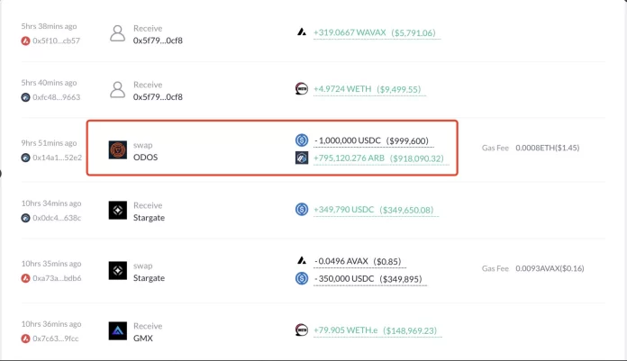Click the WETH token icon beside +4.9724 WETH
The height and width of the screenshot is (361, 627).
pyautogui.click(x=303, y=89)
